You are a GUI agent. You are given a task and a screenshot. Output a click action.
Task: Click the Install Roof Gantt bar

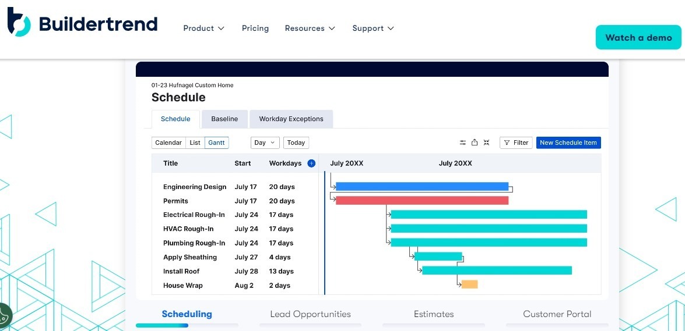pos(497,271)
